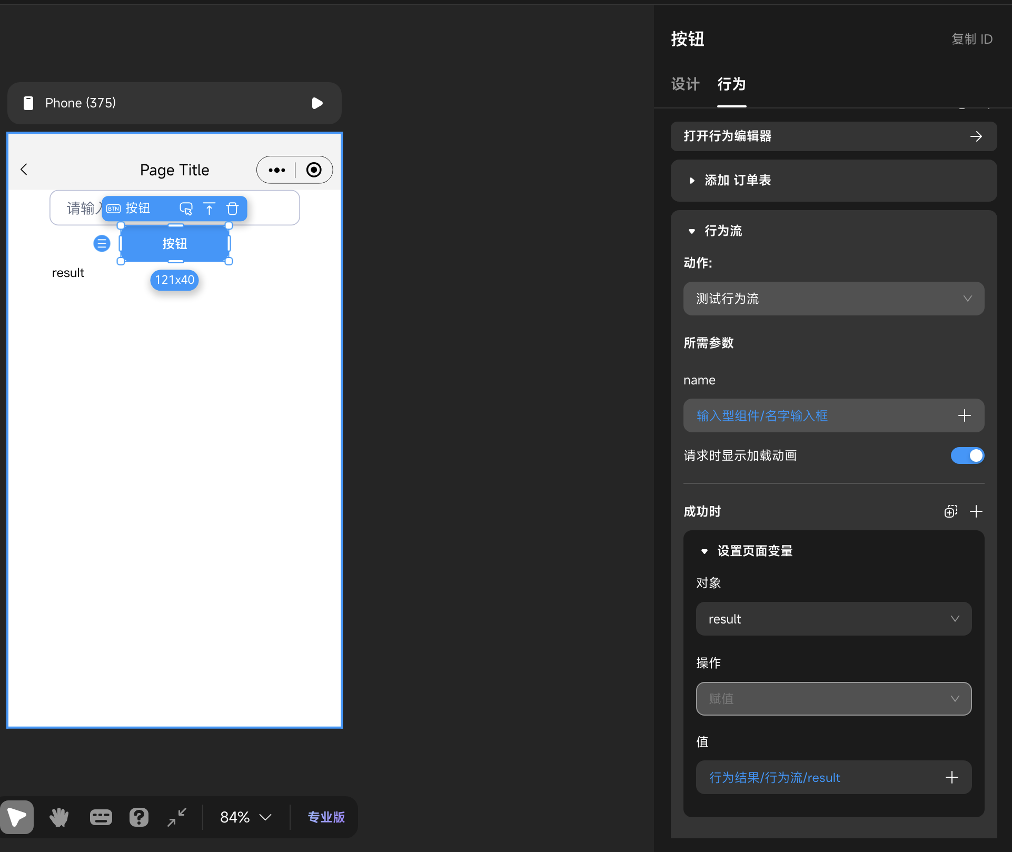1012x852 pixels.
Task: Click the collapse canvas arrows icon
Action: (x=177, y=817)
